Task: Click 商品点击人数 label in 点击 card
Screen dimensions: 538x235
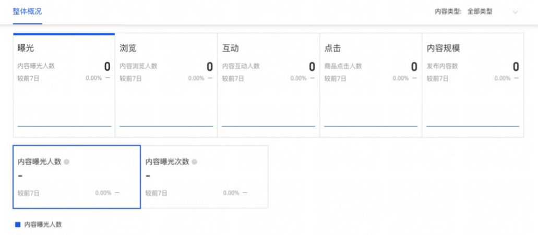Action: tap(343, 66)
